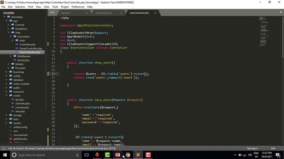Open Google Chrome from the taskbar

(x=128, y=155)
